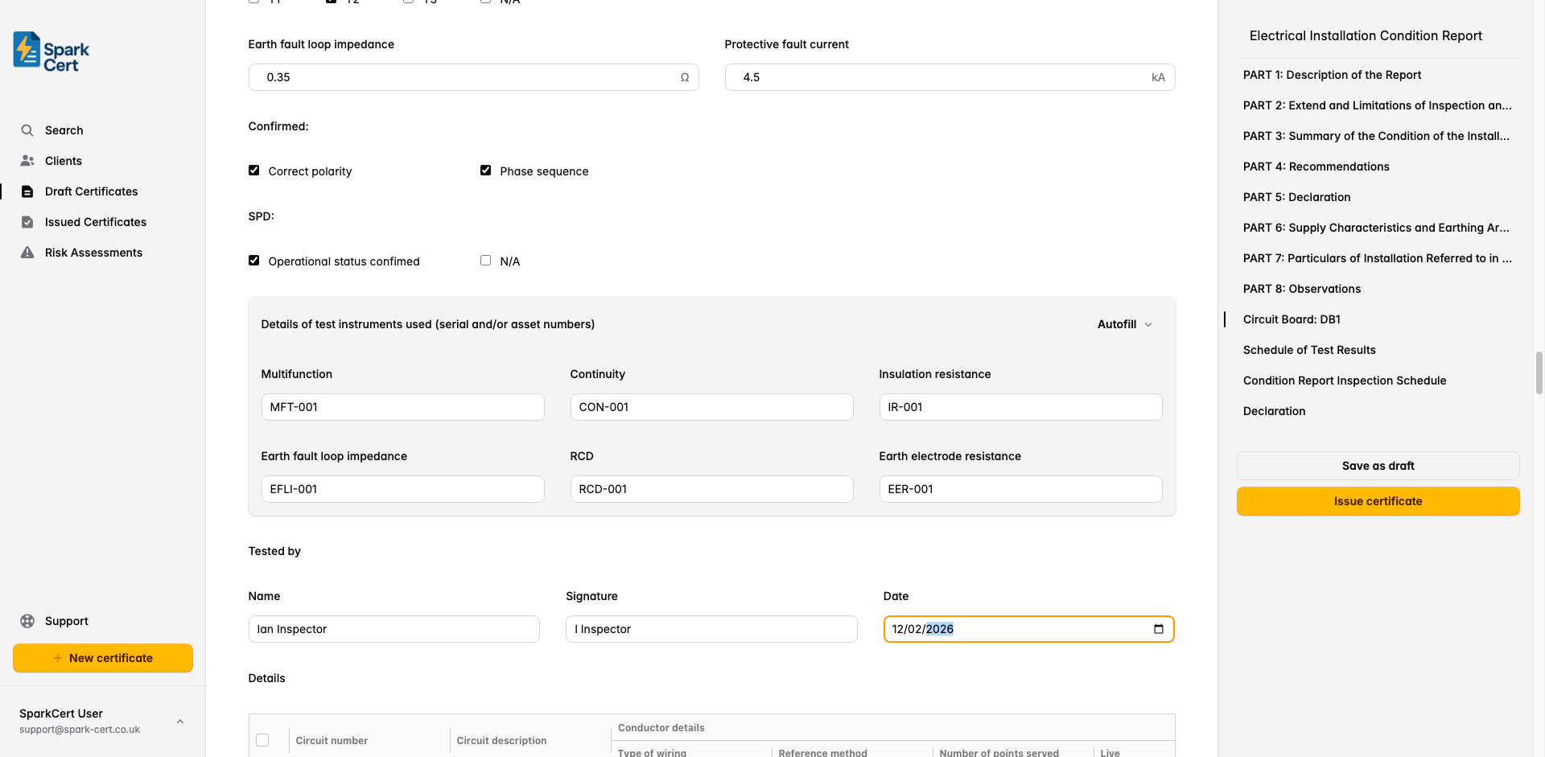This screenshot has height=757, width=1545.
Task: Uncheck the Correct polarity checkbox
Action: coord(254,171)
